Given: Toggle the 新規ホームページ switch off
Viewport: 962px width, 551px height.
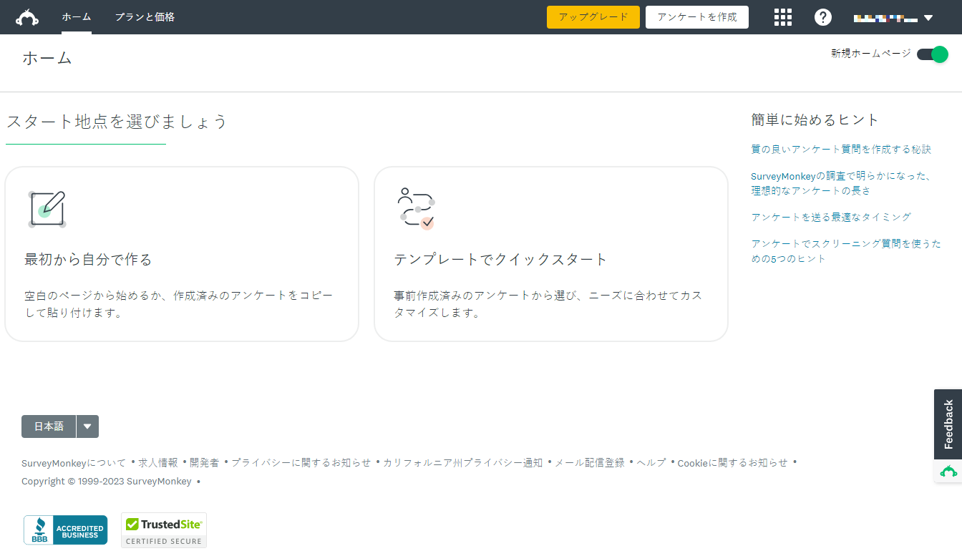Looking at the screenshot, I should [x=932, y=54].
